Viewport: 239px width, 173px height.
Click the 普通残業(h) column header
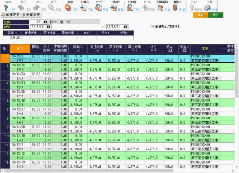97,49
